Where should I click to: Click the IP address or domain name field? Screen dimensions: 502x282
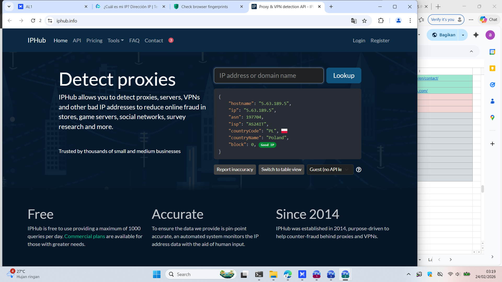(269, 76)
